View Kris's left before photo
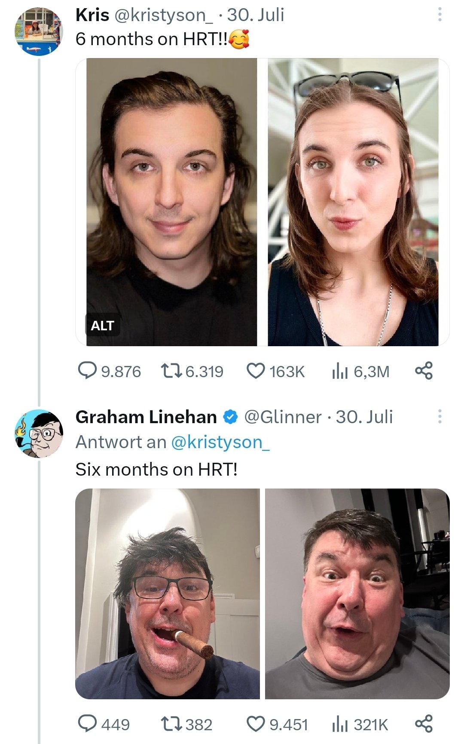464x744 pixels. (x=171, y=202)
